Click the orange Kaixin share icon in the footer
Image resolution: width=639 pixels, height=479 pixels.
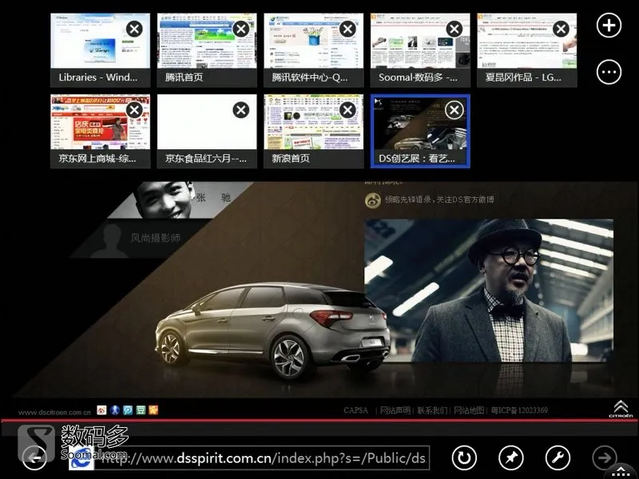click(153, 410)
